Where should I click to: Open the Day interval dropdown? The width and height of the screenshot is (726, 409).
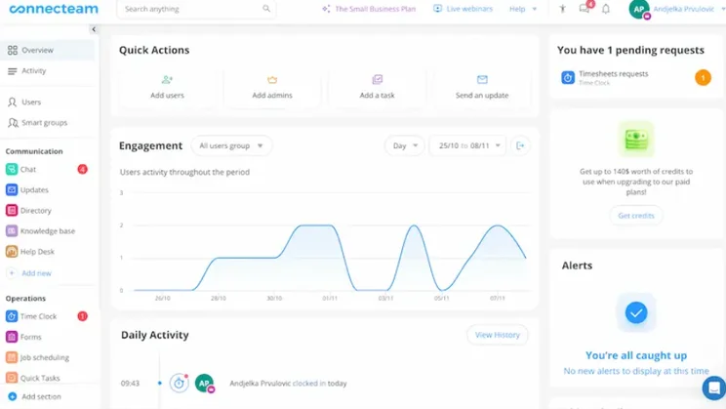click(404, 145)
